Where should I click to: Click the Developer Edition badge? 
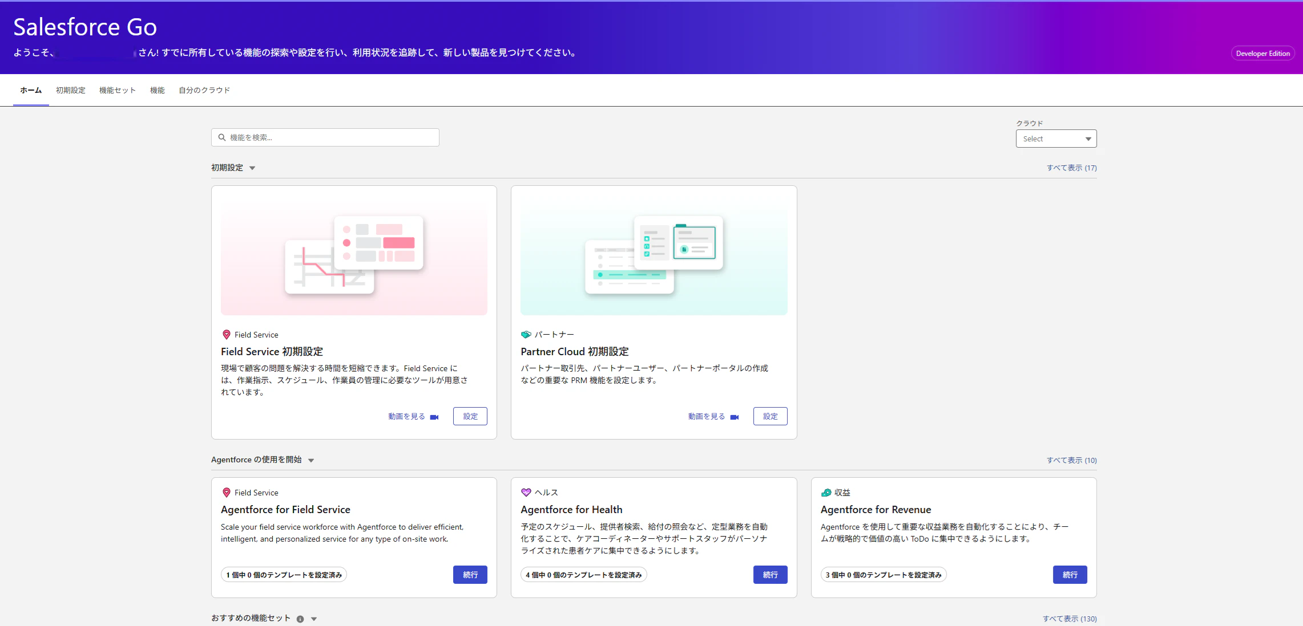pyautogui.click(x=1263, y=54)
